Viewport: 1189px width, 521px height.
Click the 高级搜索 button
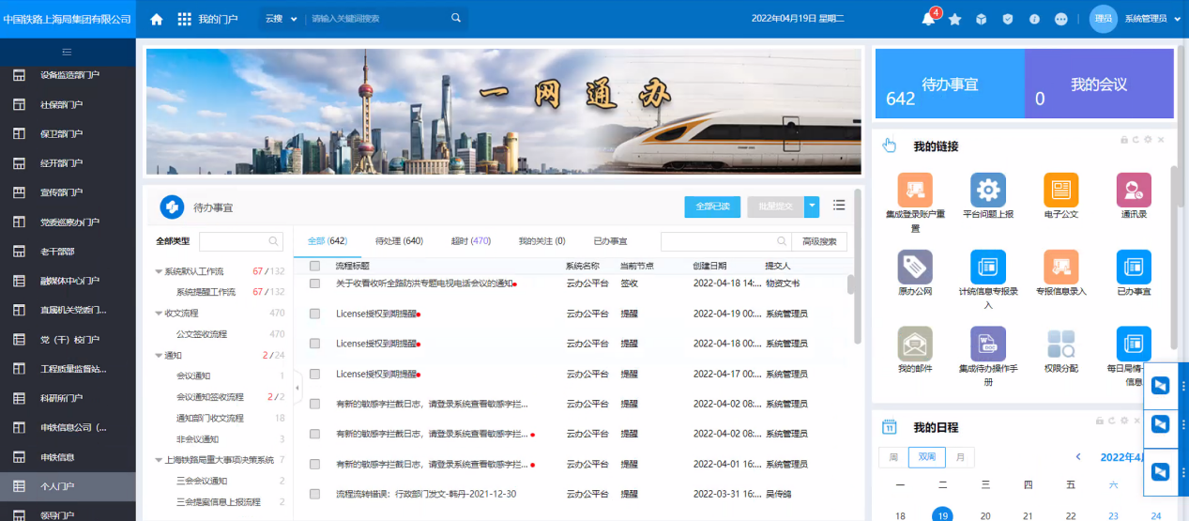click(818, 242)
